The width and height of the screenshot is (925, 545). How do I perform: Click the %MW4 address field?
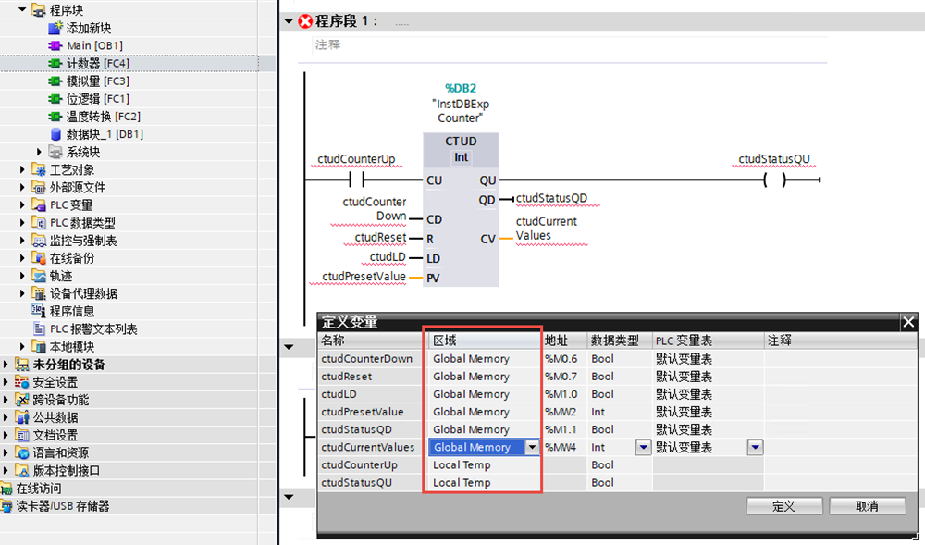(563, 448)
